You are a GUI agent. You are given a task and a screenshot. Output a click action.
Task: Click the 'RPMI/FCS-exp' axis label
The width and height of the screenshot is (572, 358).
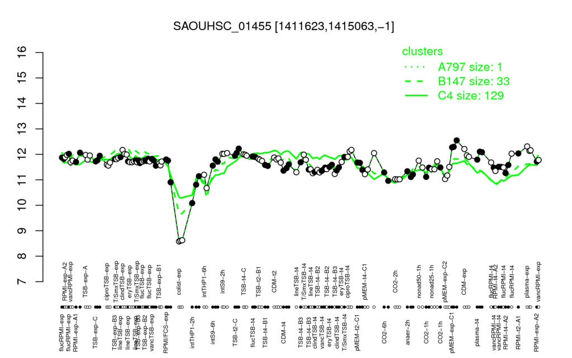coord(165,332)
